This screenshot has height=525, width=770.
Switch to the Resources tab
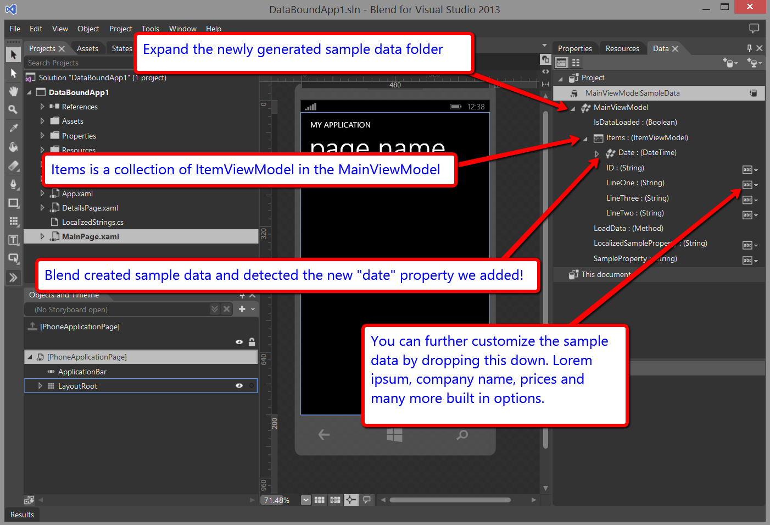(622, 48)
